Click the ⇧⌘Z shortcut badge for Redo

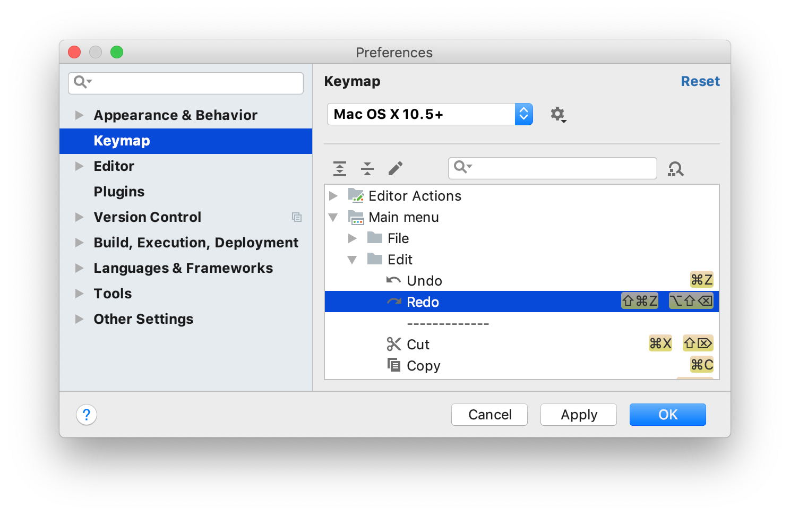pos(640,301)
